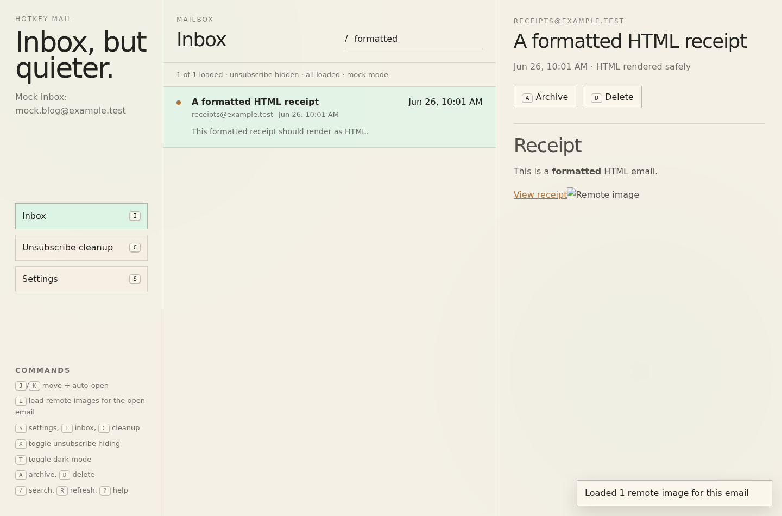782x516 pixels.
Task: Open Unsubscribe cleanup view
Action: [81, 248]
